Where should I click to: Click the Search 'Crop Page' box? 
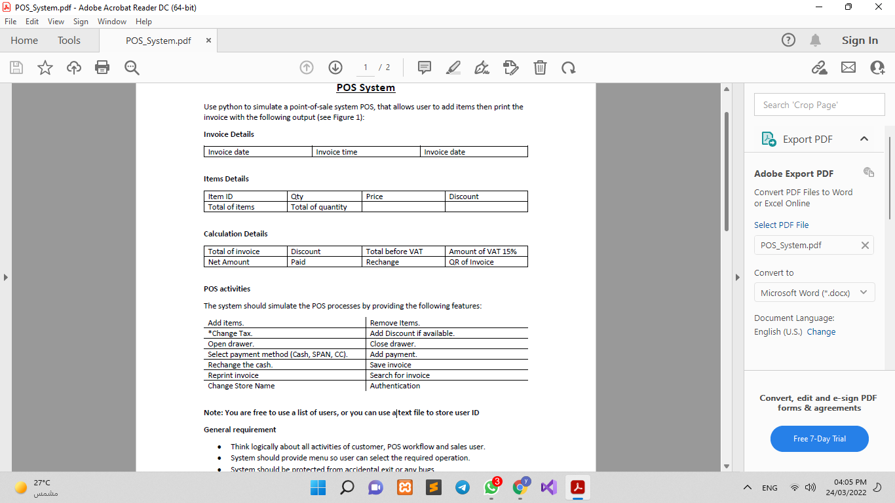point(819,105)
